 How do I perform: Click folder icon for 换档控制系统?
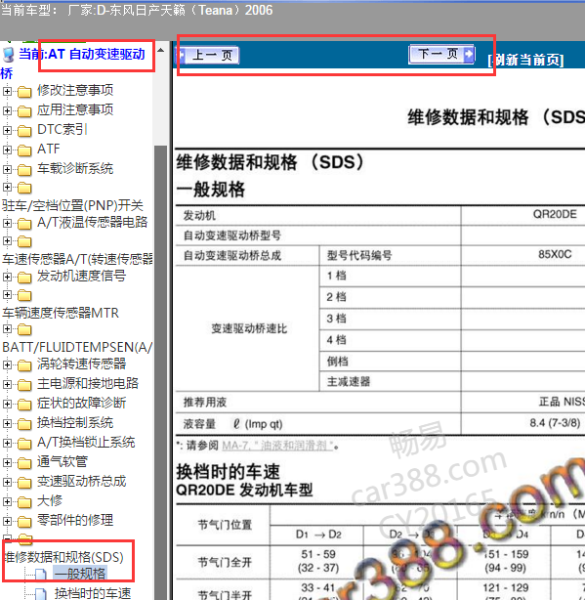(x=24, y=424)
